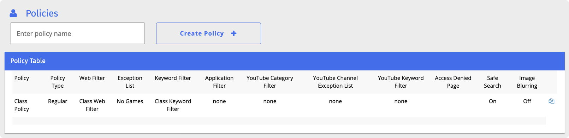Select the Class Policy name cell
Image resolution: width=569 pixels, height=138 pixels.
[x=22, y=105]
